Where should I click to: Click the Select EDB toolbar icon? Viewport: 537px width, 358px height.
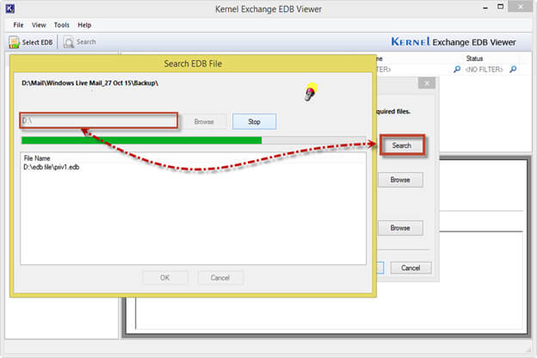[14, 42]
